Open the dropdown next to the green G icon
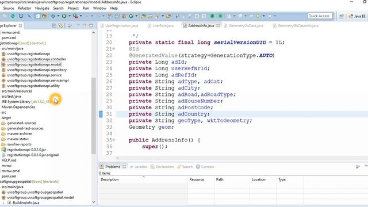 coord(136,16)
